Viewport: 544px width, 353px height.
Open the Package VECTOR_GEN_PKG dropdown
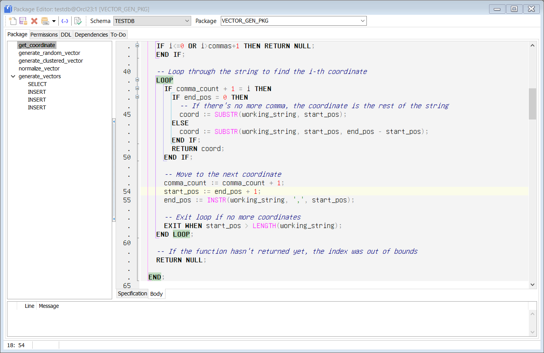click(363, 21)
